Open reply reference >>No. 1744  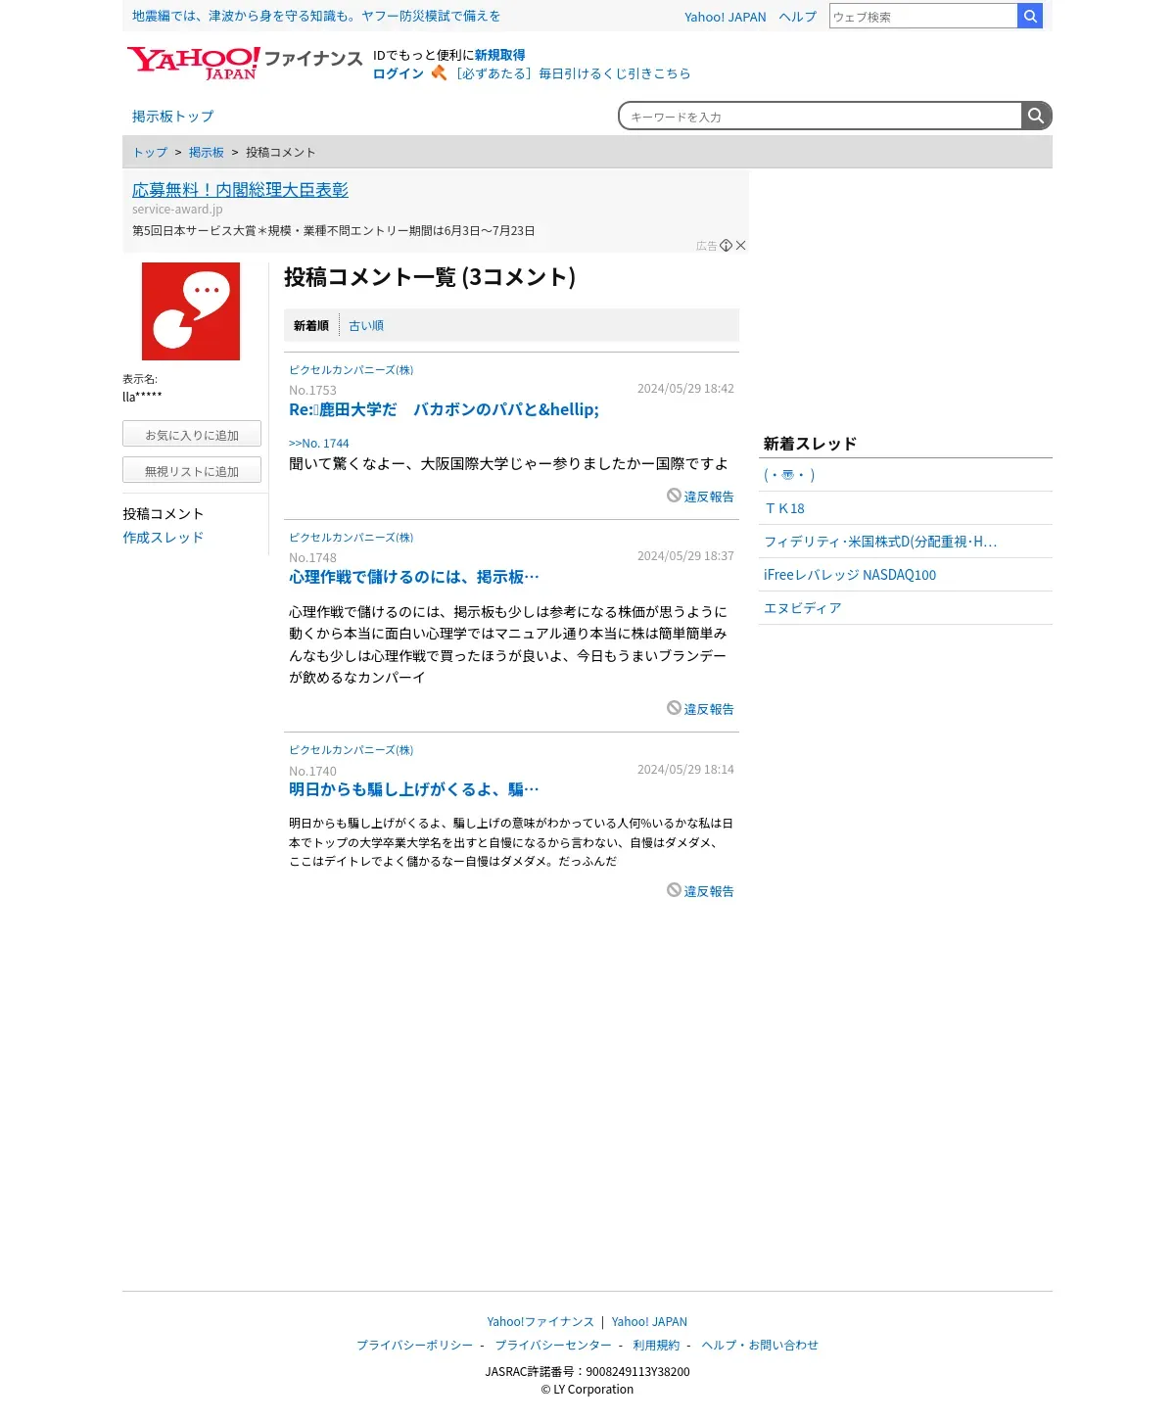pos(319,444)
